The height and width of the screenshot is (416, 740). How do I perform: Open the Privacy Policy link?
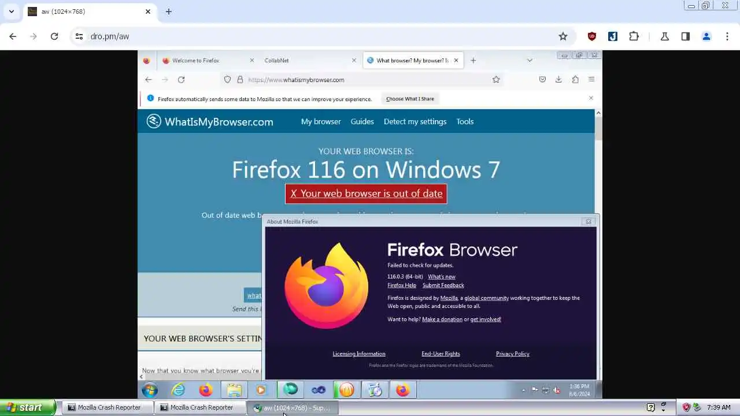click(513, 354)
